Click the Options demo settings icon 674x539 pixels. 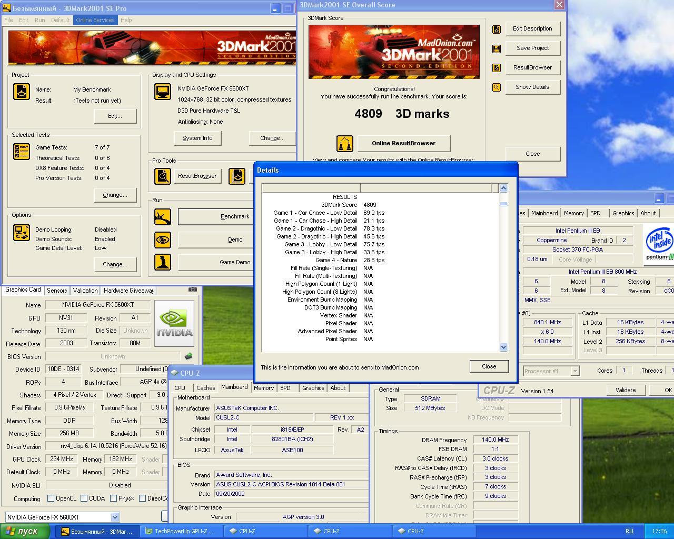tap(21, 233)
